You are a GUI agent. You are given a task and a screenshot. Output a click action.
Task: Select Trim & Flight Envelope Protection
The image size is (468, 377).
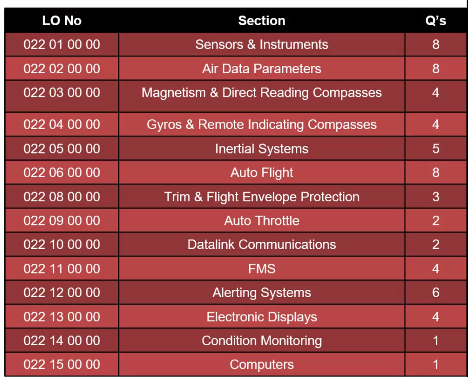click(x=261, y=197)
